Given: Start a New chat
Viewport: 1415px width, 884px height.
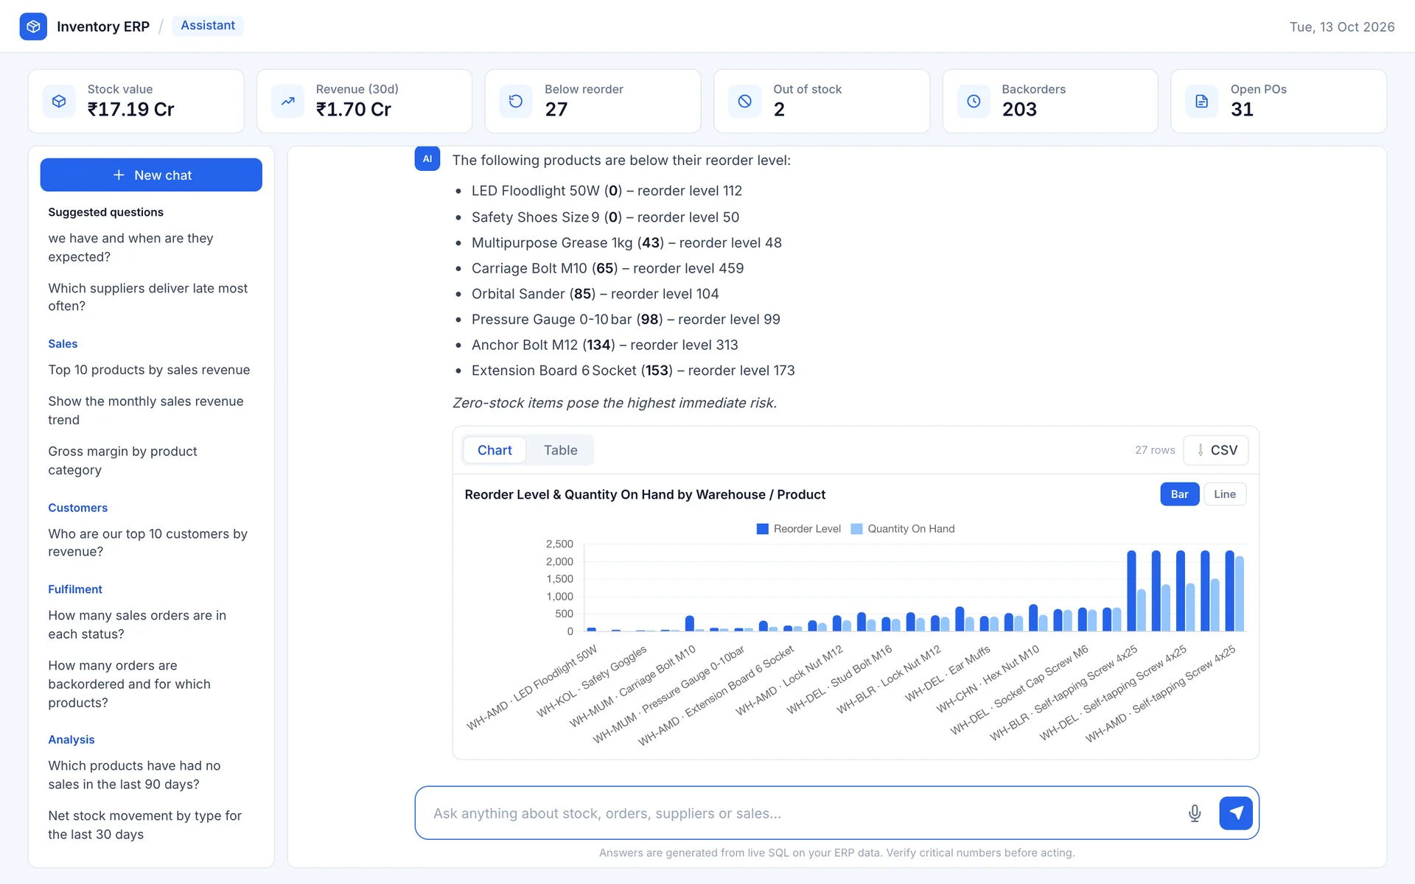Looking at the screenshot, I should (151, 175).
